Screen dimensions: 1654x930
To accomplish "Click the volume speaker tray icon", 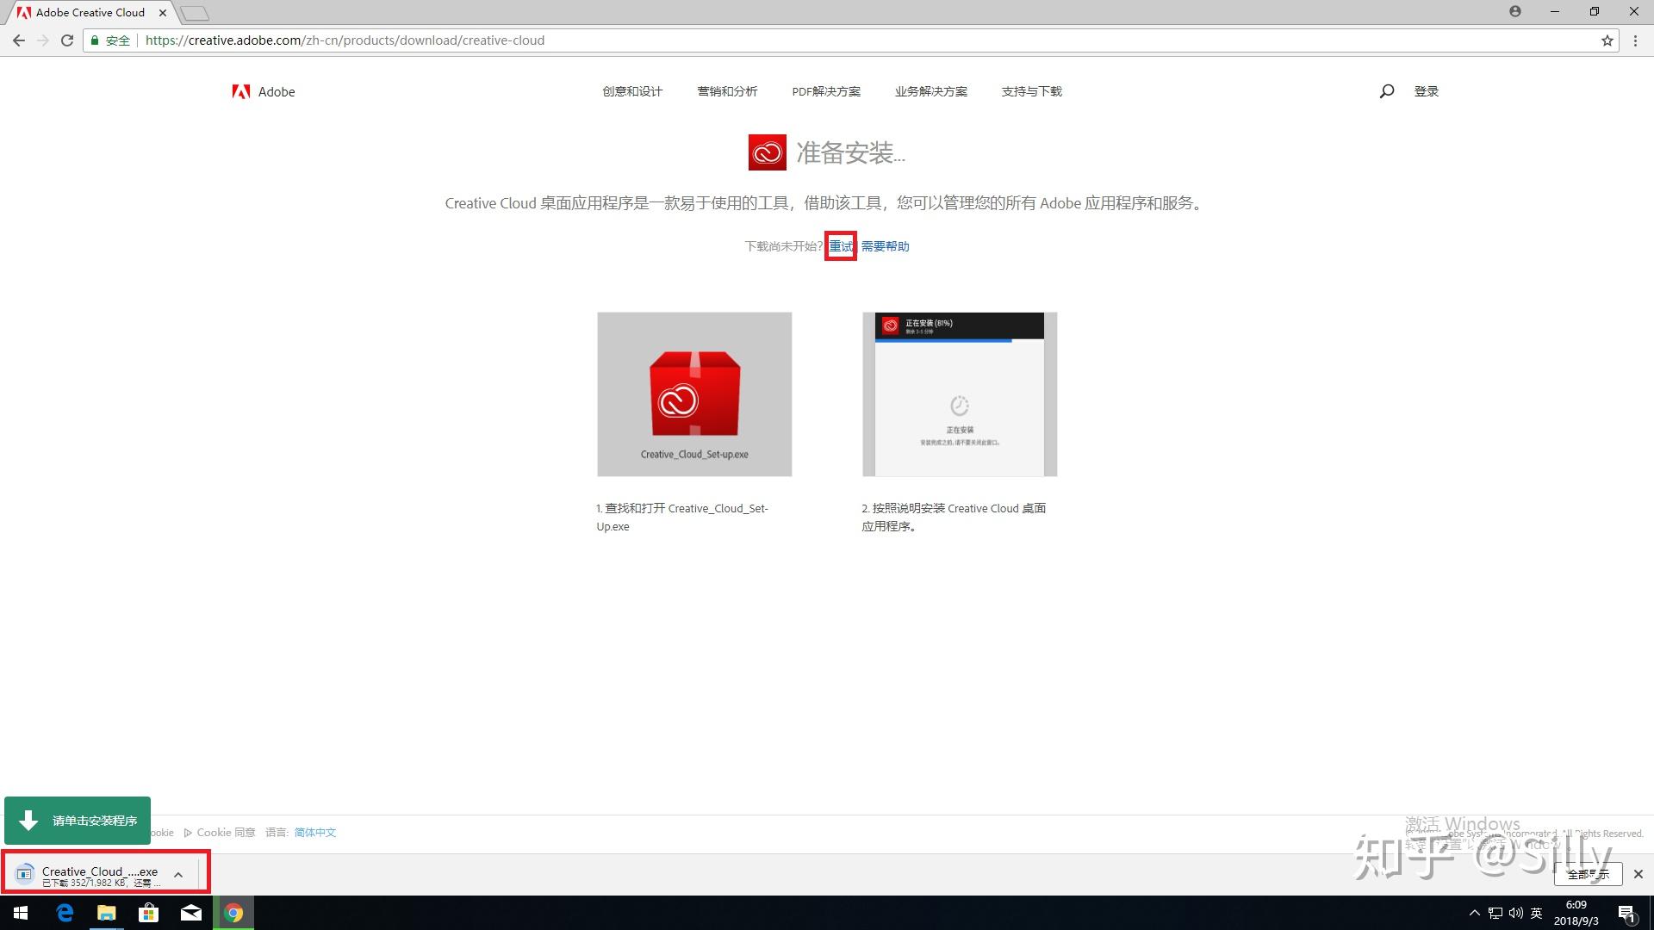I will (1516, 913).
